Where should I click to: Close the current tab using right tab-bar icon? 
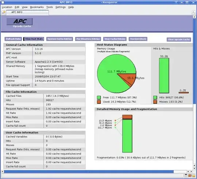pos(194,12)
